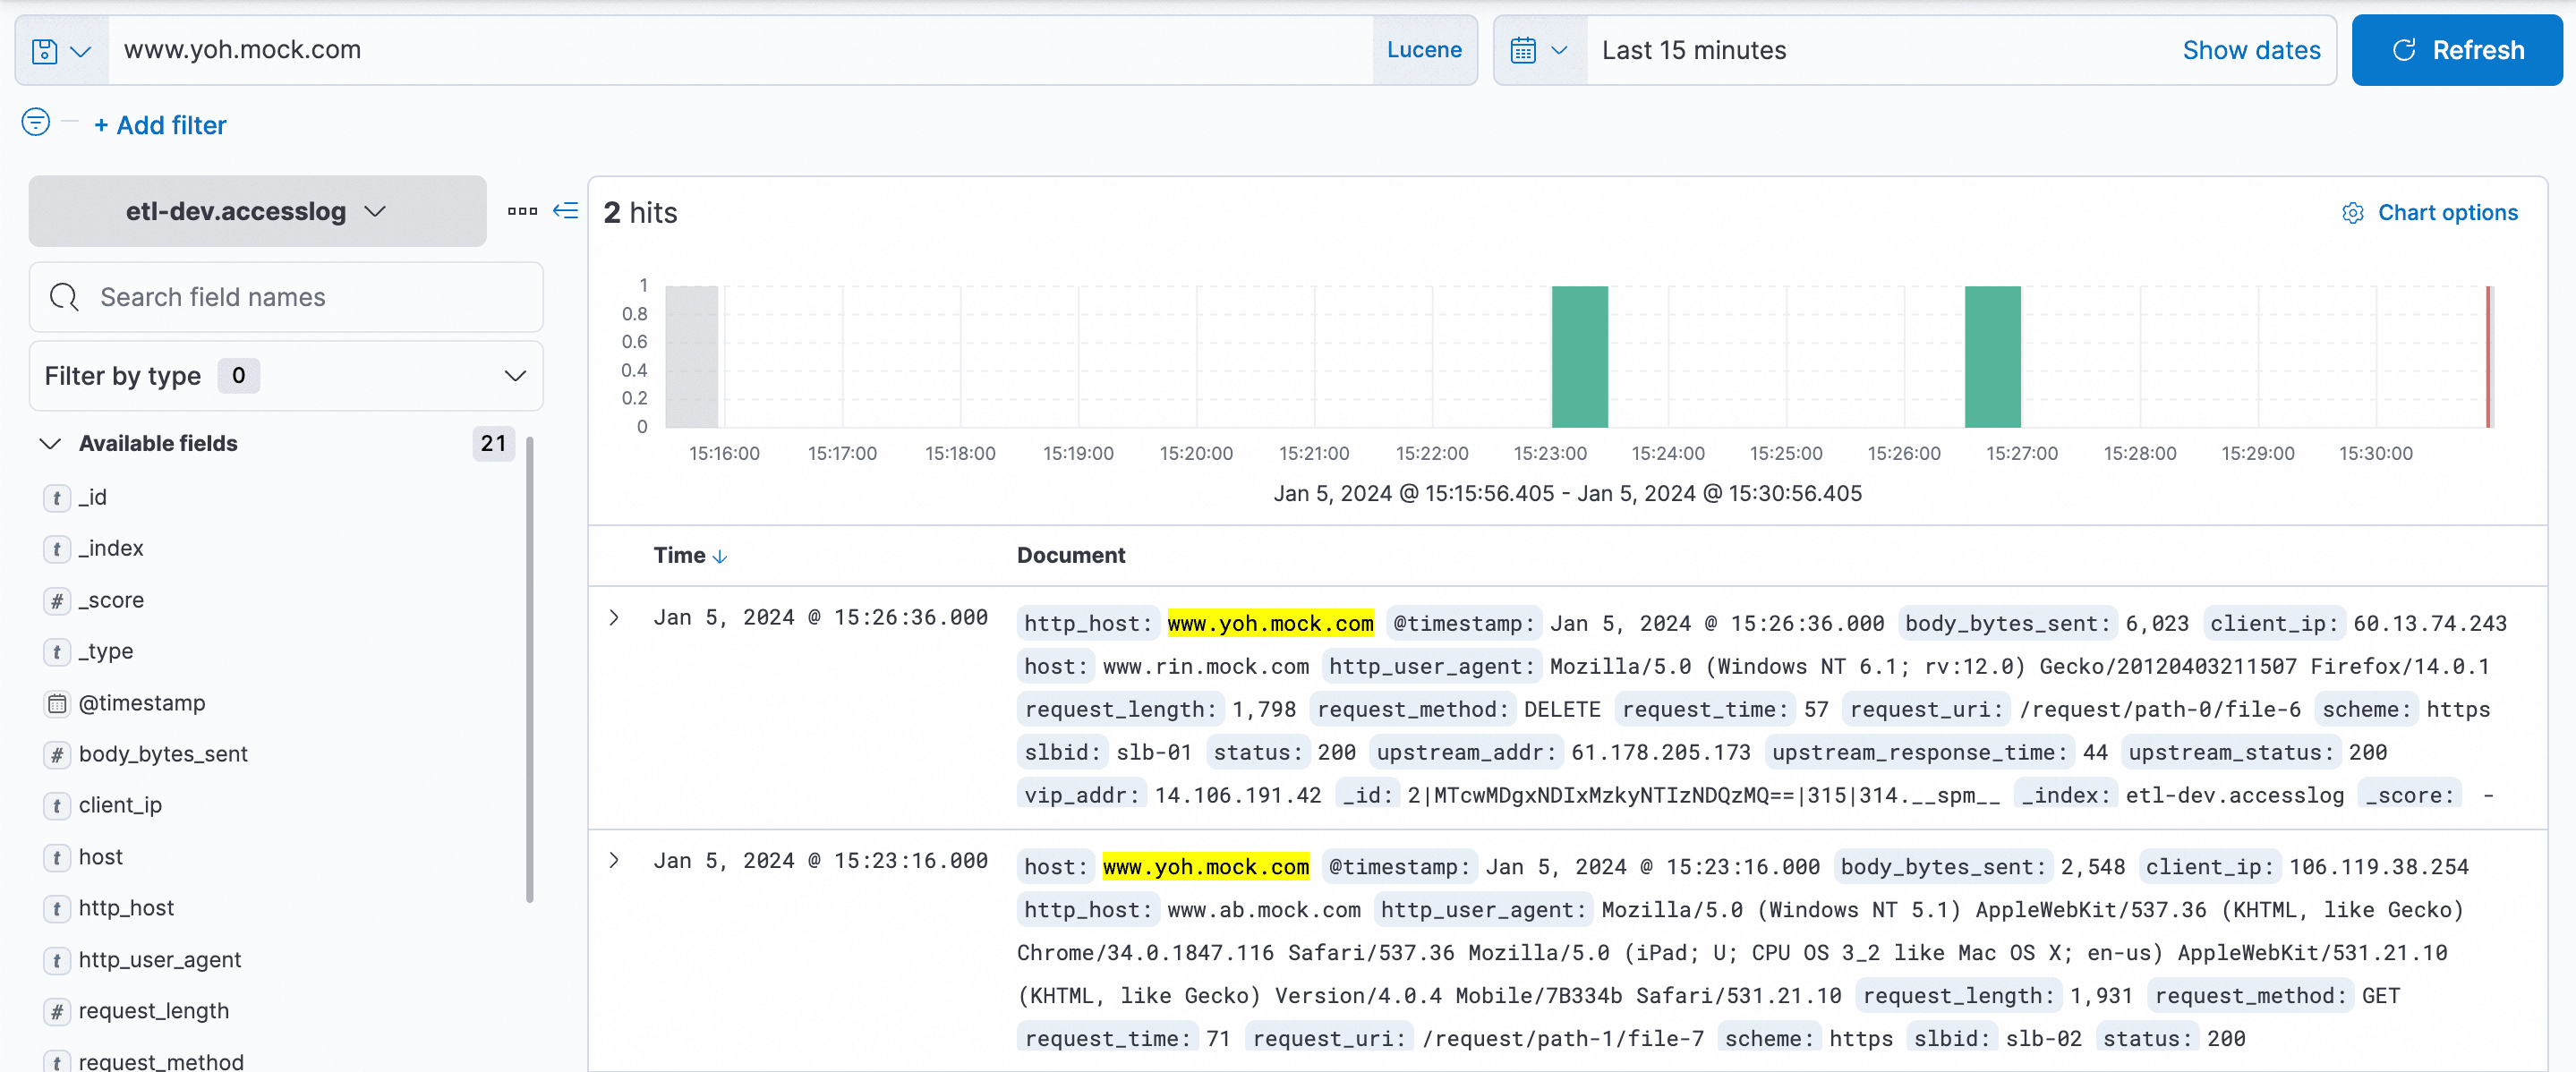Click the Add filter link
The image size is (2576, 1072).
(x=161, y=125)
